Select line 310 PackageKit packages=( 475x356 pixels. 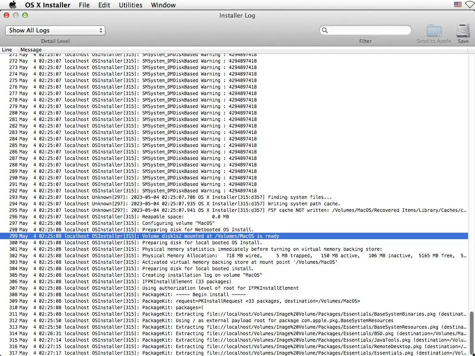click(x=234, y=308)
